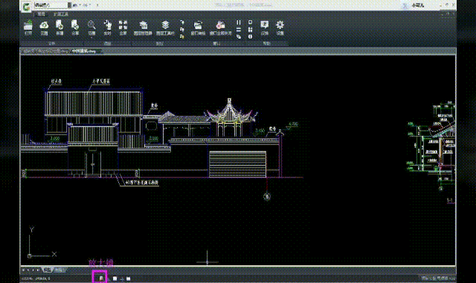This screenshot has height=283, width=476.
Task: Open a drawing with the folder icon
Action: pyautogui.click(x=28, y=25)
